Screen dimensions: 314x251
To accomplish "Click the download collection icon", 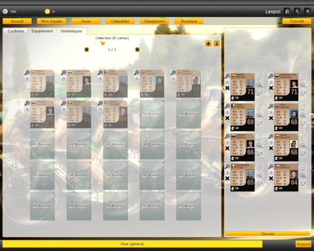I will pos(209,43).
